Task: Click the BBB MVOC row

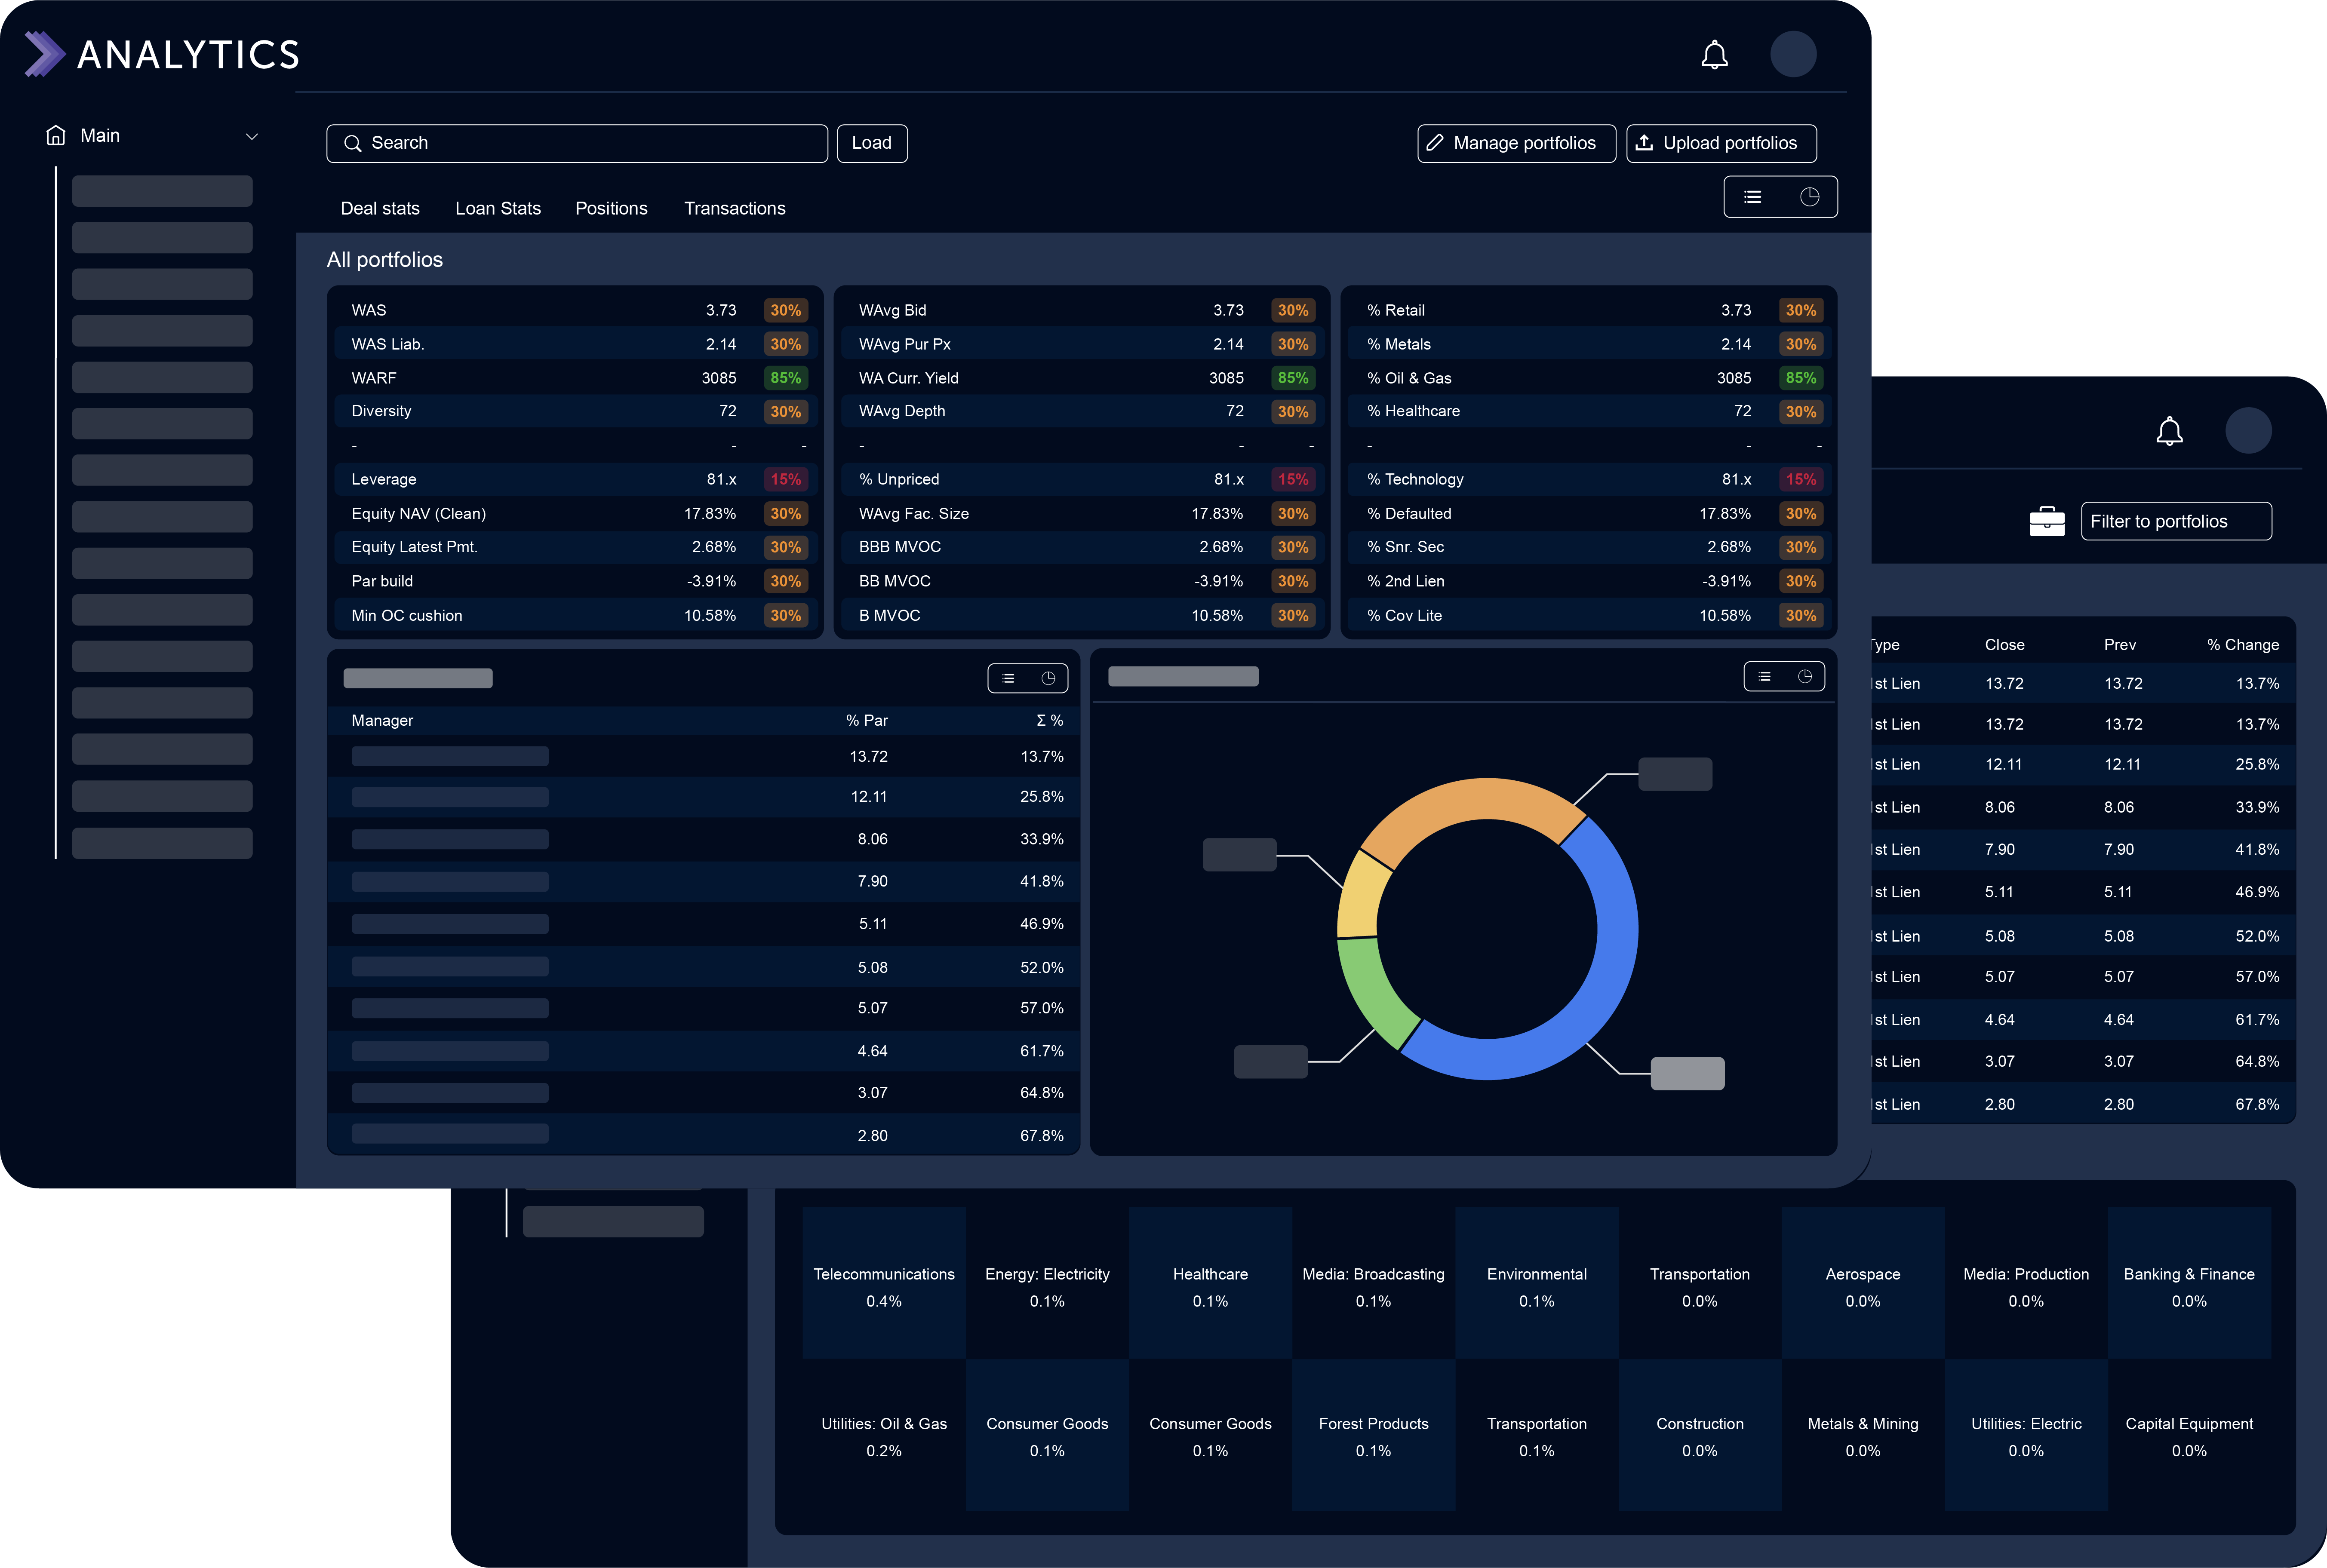Action: pyautogui.click(x=1083, y=547)
